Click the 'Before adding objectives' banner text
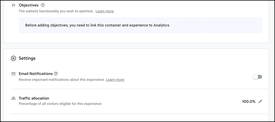275x122 pixels. tap(98, 25)
